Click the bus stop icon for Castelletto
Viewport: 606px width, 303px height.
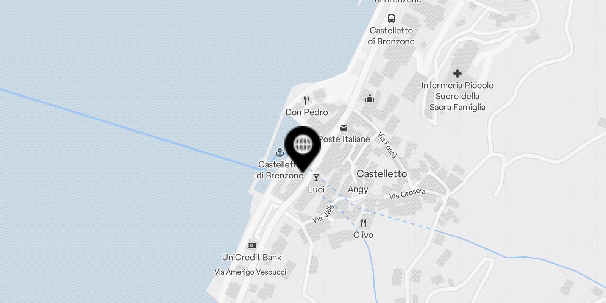coord(391,18)
